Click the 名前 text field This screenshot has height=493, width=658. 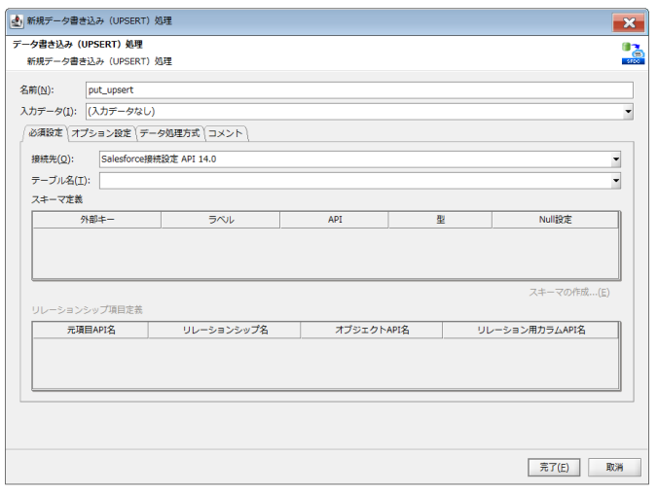point(357,90)
